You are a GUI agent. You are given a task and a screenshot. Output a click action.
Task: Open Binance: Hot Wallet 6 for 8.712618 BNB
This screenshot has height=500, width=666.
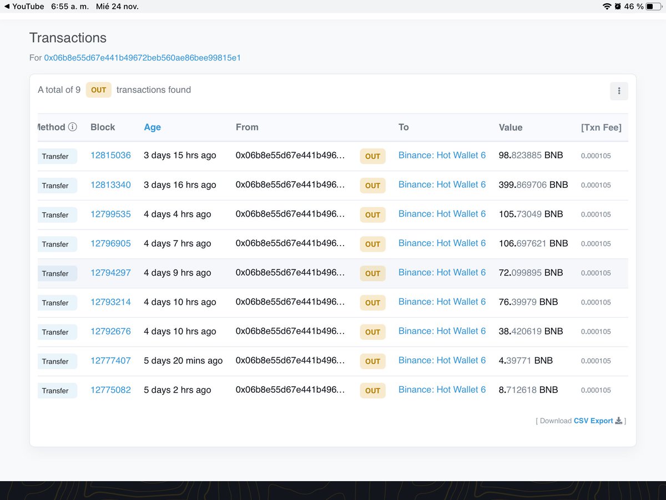(x=442, y=390)
